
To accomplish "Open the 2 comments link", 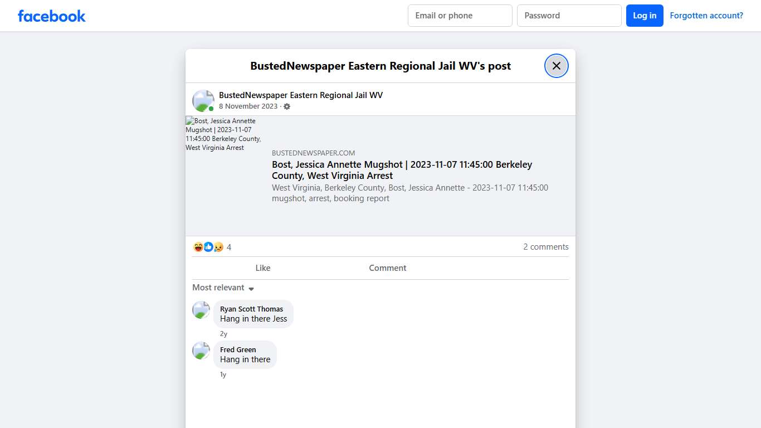I will click(x=545, y=247).
